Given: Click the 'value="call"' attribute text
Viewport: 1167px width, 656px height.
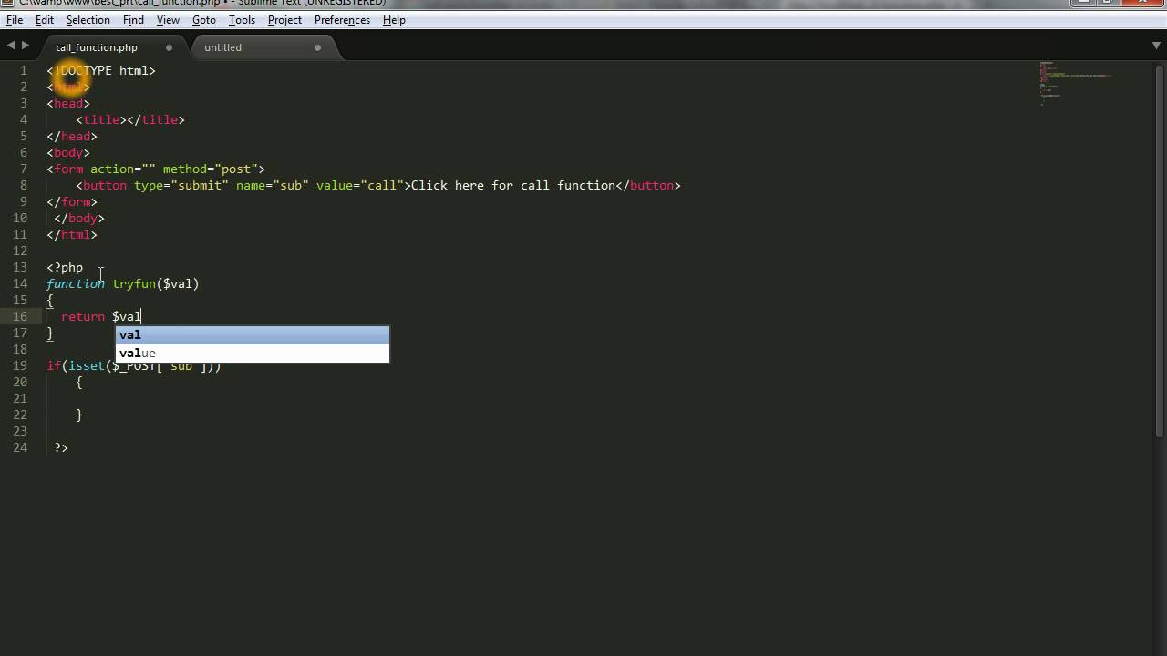Looking at the screenshot, I should click(x=360, y=185).
